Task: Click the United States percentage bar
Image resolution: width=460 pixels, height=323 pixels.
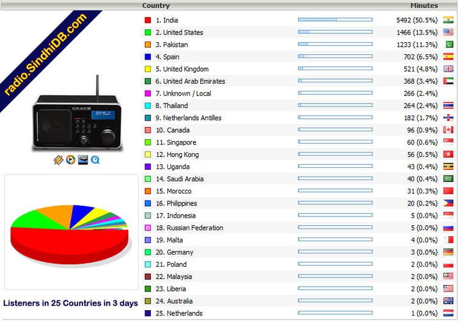Action: tap(335, 32)
